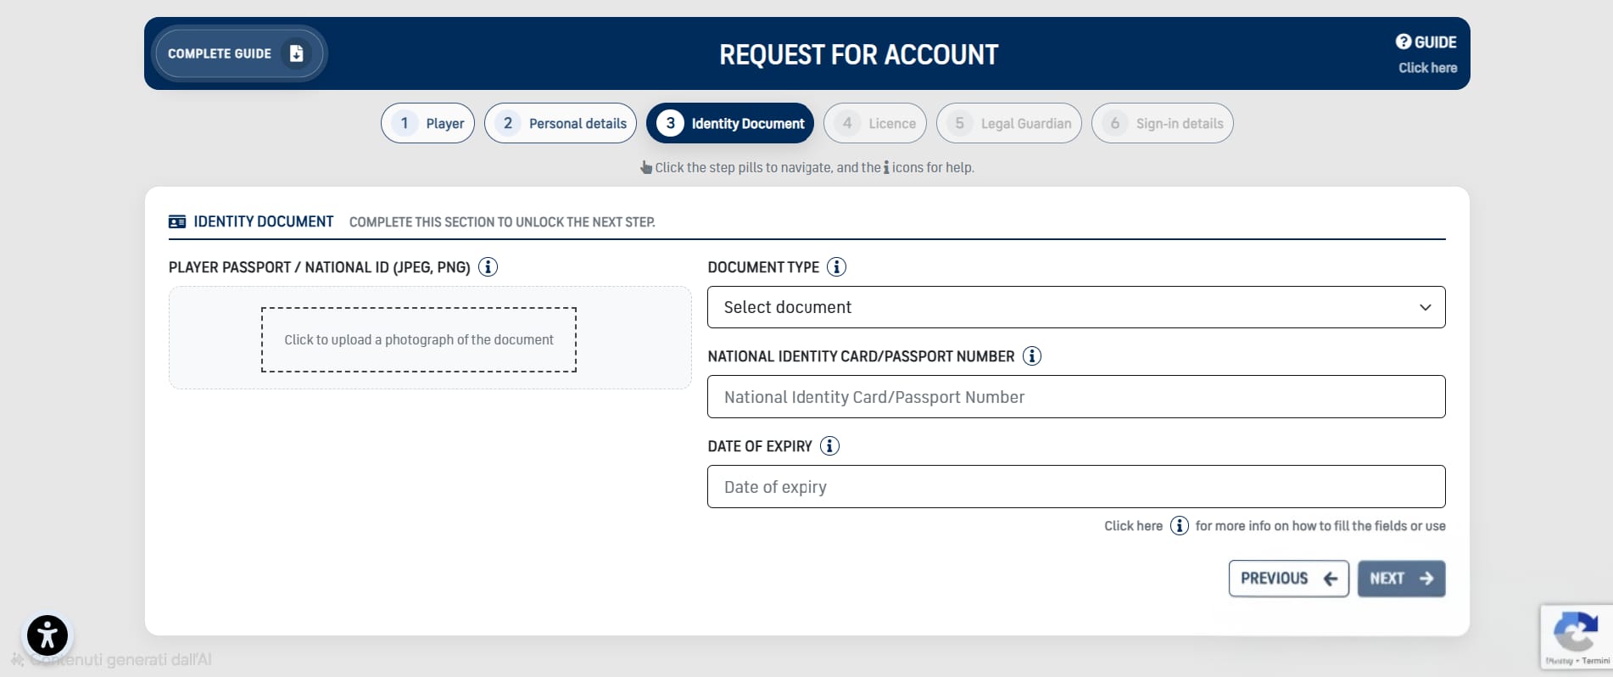The height and width of the screenshot is (677, 1613).
Task: Click the info icon beside Document Type
Action: coord(836,267)
